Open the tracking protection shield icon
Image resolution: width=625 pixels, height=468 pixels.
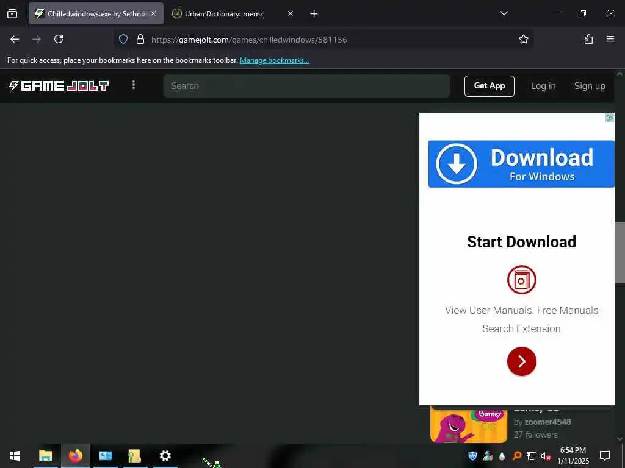click(123, 39)
